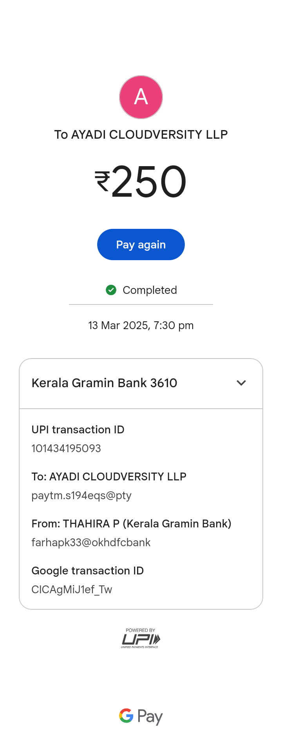This screenshot has width=282, height=739.
Task: Click the 13 Mar 2025 timestamp
Action: [141, 325]
